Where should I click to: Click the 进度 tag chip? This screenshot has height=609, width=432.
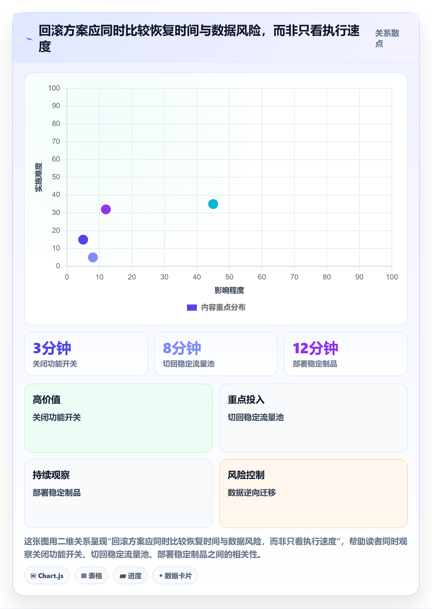(x=130, y=576)
